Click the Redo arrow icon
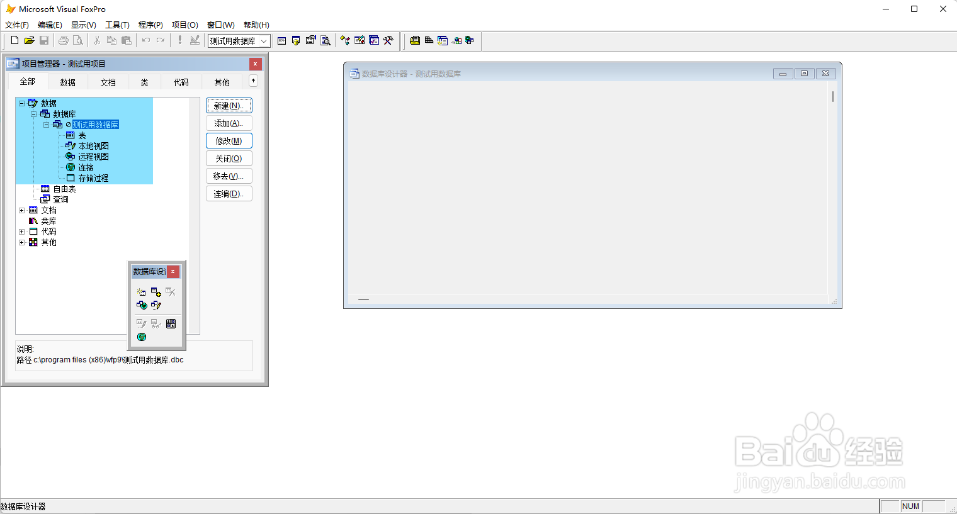The image size is (957, 514). pyautogui.click(x=161, y=40)
